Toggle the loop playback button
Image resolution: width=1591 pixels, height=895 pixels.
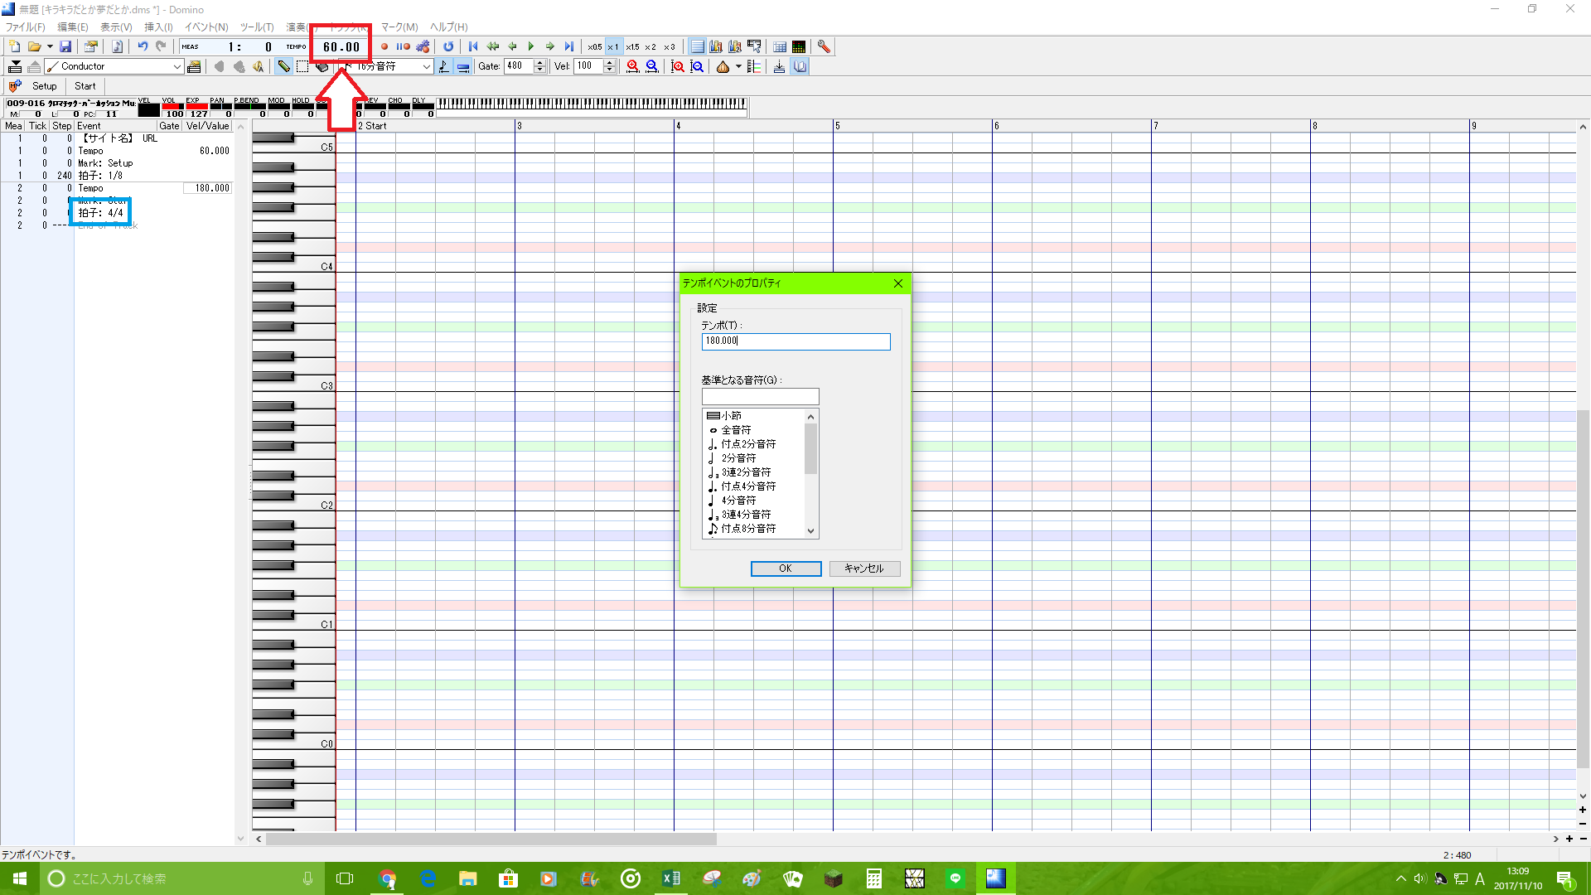[448, 47]
